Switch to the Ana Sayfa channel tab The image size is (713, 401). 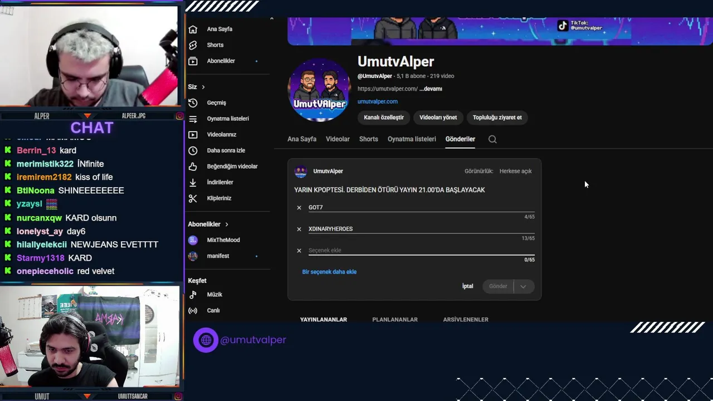click(302, 139)
